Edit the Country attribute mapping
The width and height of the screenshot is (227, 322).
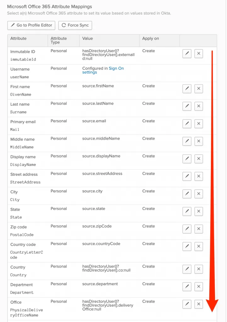[187, 269]
